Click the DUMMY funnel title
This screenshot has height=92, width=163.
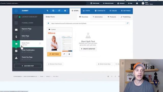(x=25, y=11)
